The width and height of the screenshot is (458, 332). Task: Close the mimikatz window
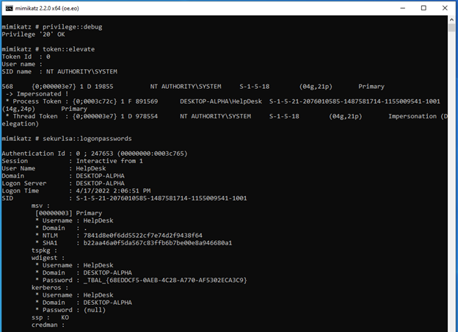pyautogui.click(x=445, y=8)
